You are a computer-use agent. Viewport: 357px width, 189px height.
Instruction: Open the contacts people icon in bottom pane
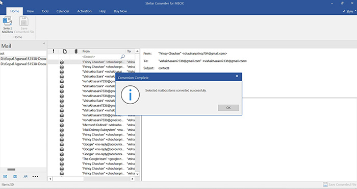coord(25,176)
